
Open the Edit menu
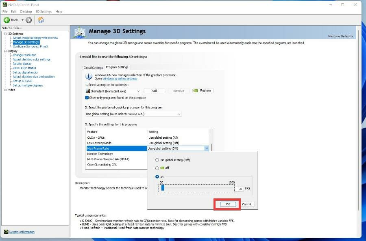(14, 11)
